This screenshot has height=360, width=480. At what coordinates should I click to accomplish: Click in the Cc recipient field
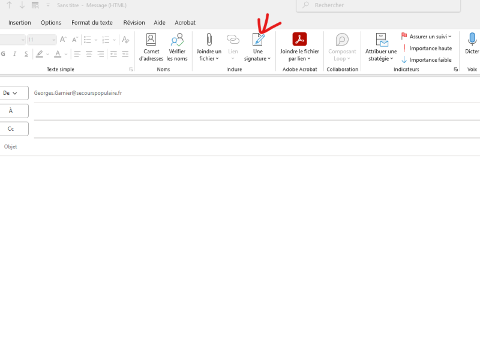click(257, 129)
